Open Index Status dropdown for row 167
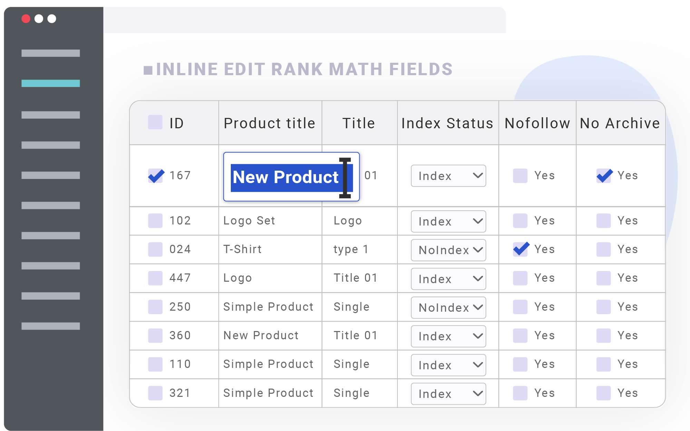690x431 pixels. point(448,176)
